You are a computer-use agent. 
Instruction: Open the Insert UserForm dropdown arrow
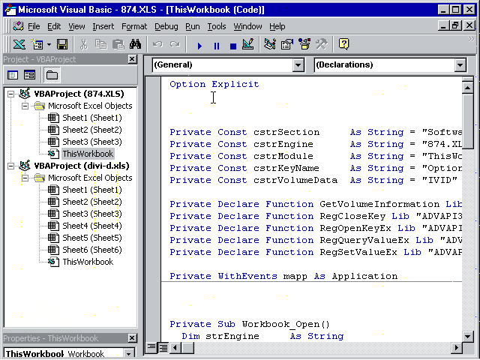[x=49, y=45]
